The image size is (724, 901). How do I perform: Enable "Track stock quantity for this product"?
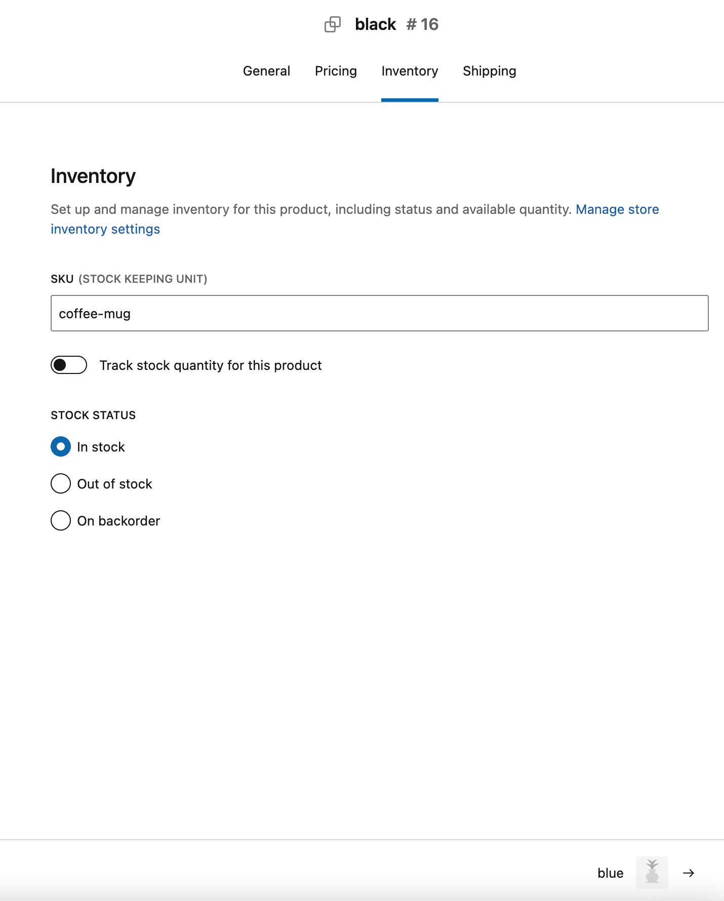(x=69, y=365)
